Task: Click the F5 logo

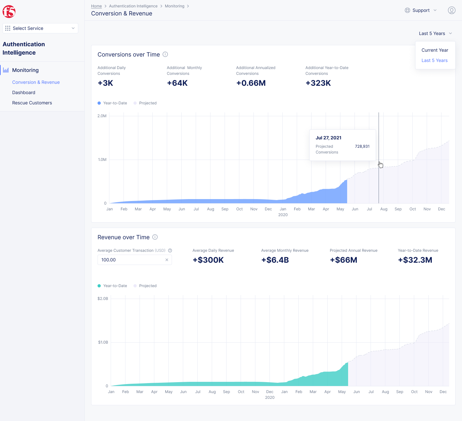Action: point(9,11)
